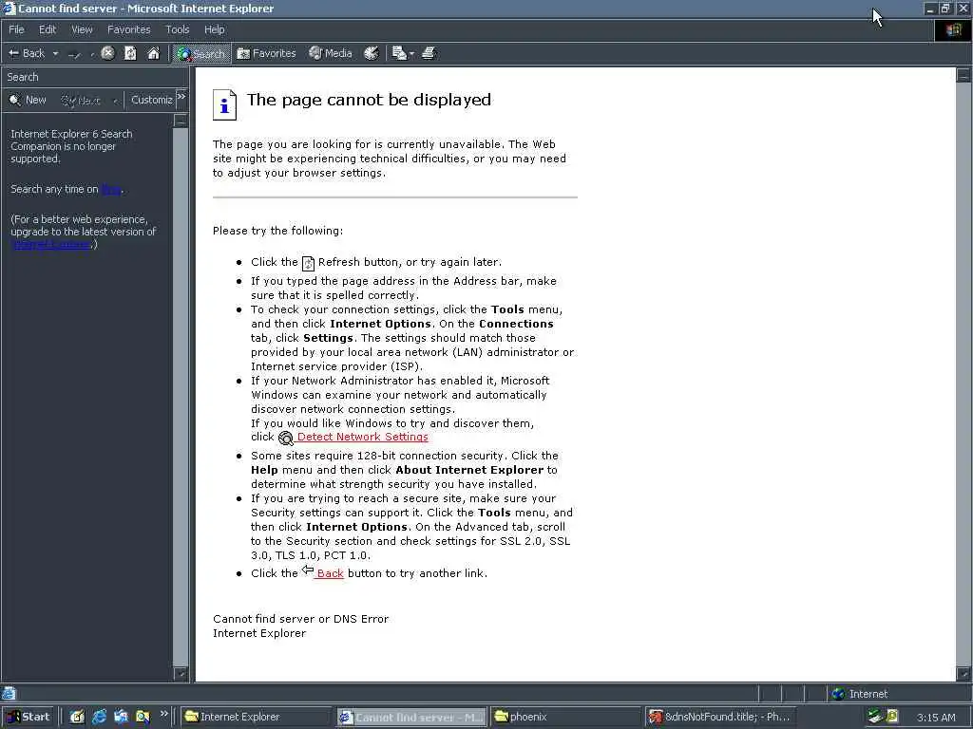Click the Stop loading icon
Viewport: 973px width, 729px height.
107,53
